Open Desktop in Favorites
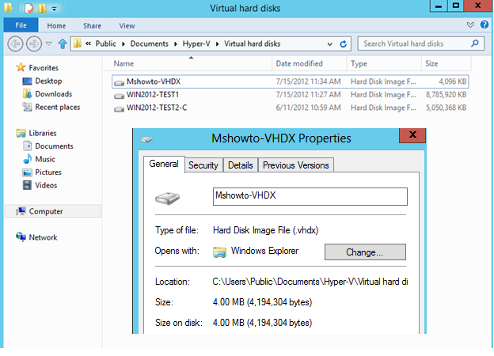494x356 pixels. (48, 81)
